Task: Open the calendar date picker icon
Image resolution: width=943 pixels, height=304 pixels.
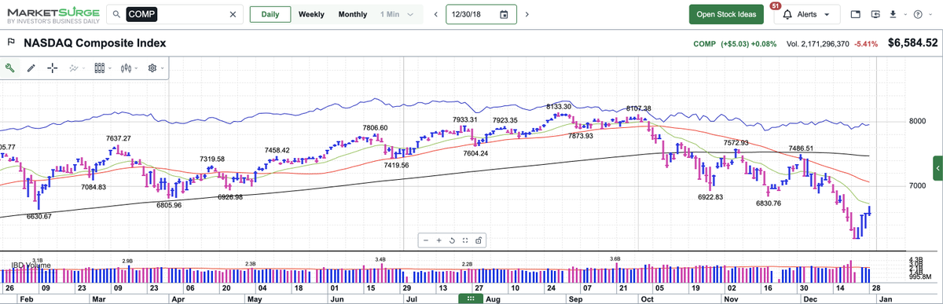Action: click(x=504, y=14)
